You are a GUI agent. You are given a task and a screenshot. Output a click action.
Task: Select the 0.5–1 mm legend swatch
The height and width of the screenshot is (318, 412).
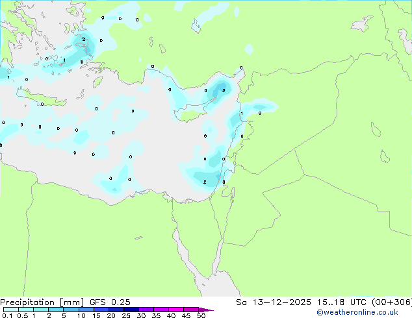pyautogui.click(x=26, y=310)
